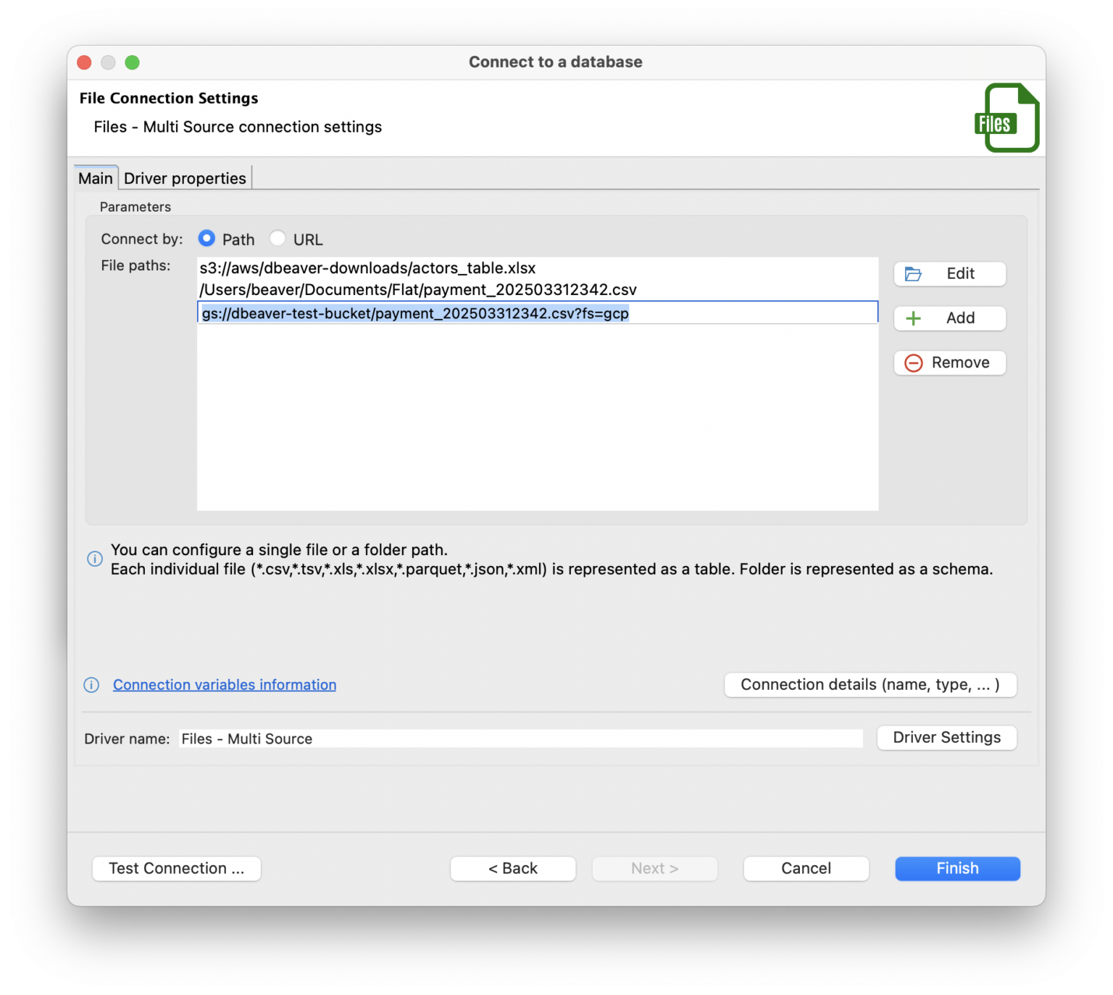Switch to the Main tab
1113x995 pixels.
pos(95,178)
